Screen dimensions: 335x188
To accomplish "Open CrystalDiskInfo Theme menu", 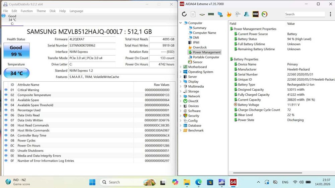I will [x=41, y=11].
